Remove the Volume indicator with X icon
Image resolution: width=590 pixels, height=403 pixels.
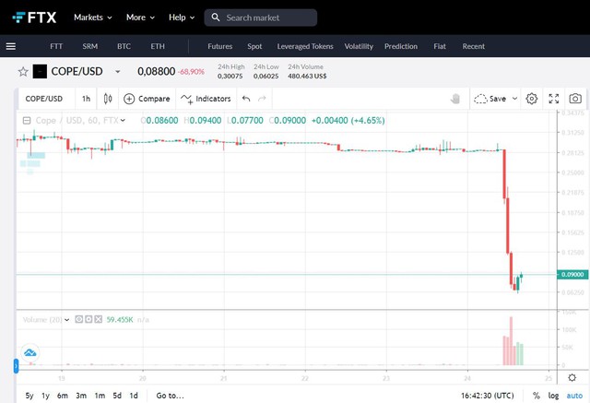pos(99,319)
